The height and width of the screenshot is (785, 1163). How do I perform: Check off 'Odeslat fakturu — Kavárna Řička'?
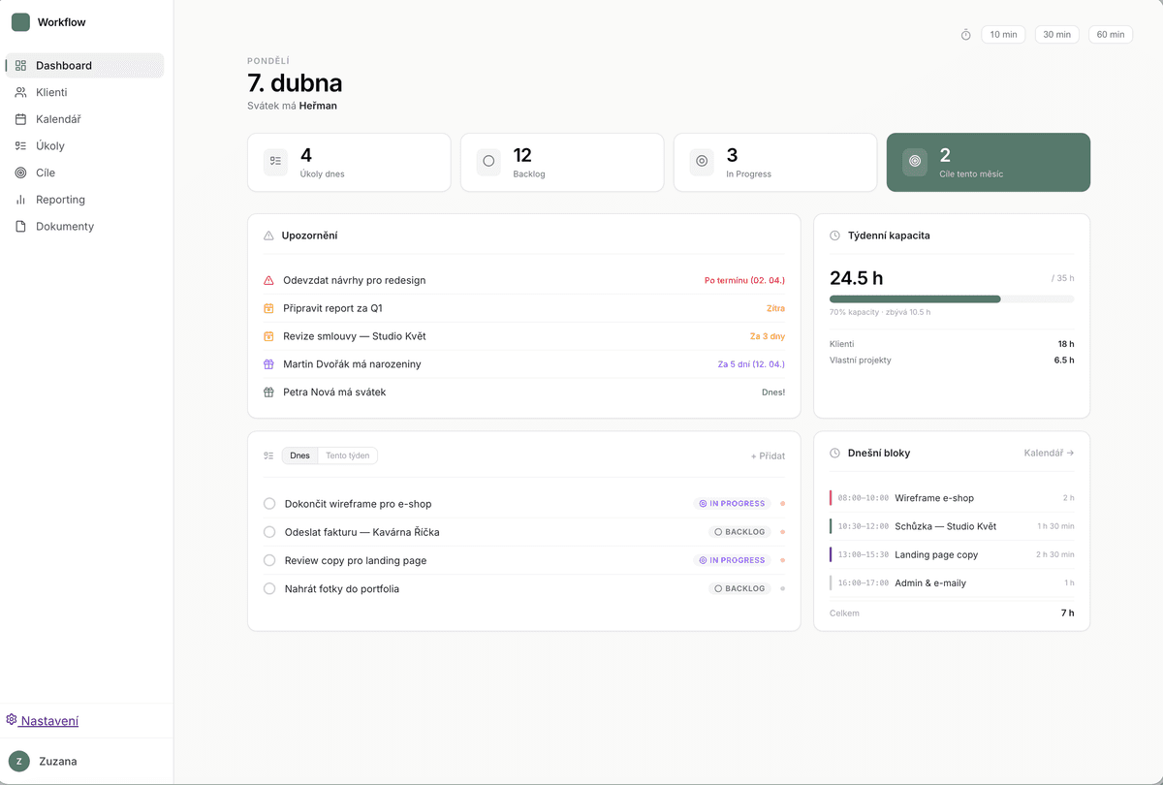tap(268, 531)
